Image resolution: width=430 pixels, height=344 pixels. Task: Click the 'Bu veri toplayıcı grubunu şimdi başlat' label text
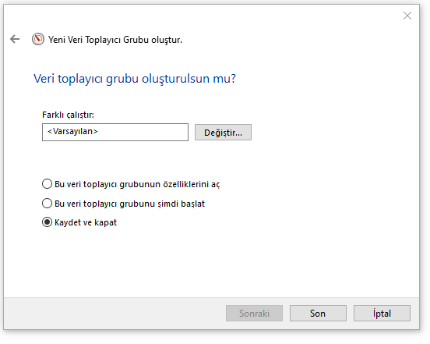click(130, 204)
